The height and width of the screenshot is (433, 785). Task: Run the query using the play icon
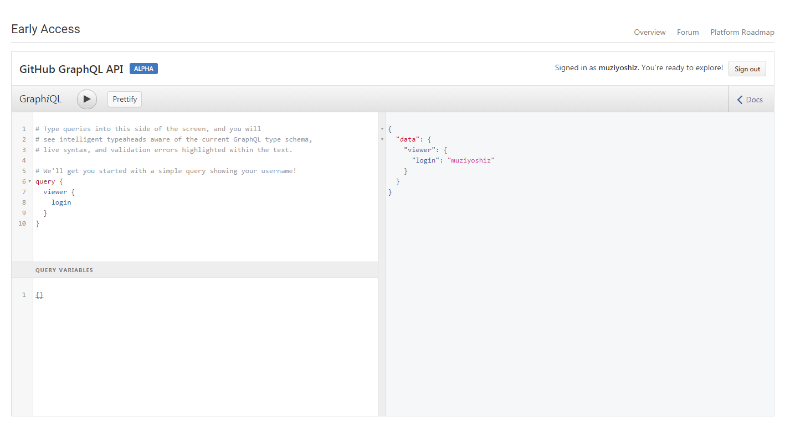click(86, 99)
